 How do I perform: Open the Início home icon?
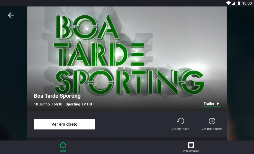(63, 145)
